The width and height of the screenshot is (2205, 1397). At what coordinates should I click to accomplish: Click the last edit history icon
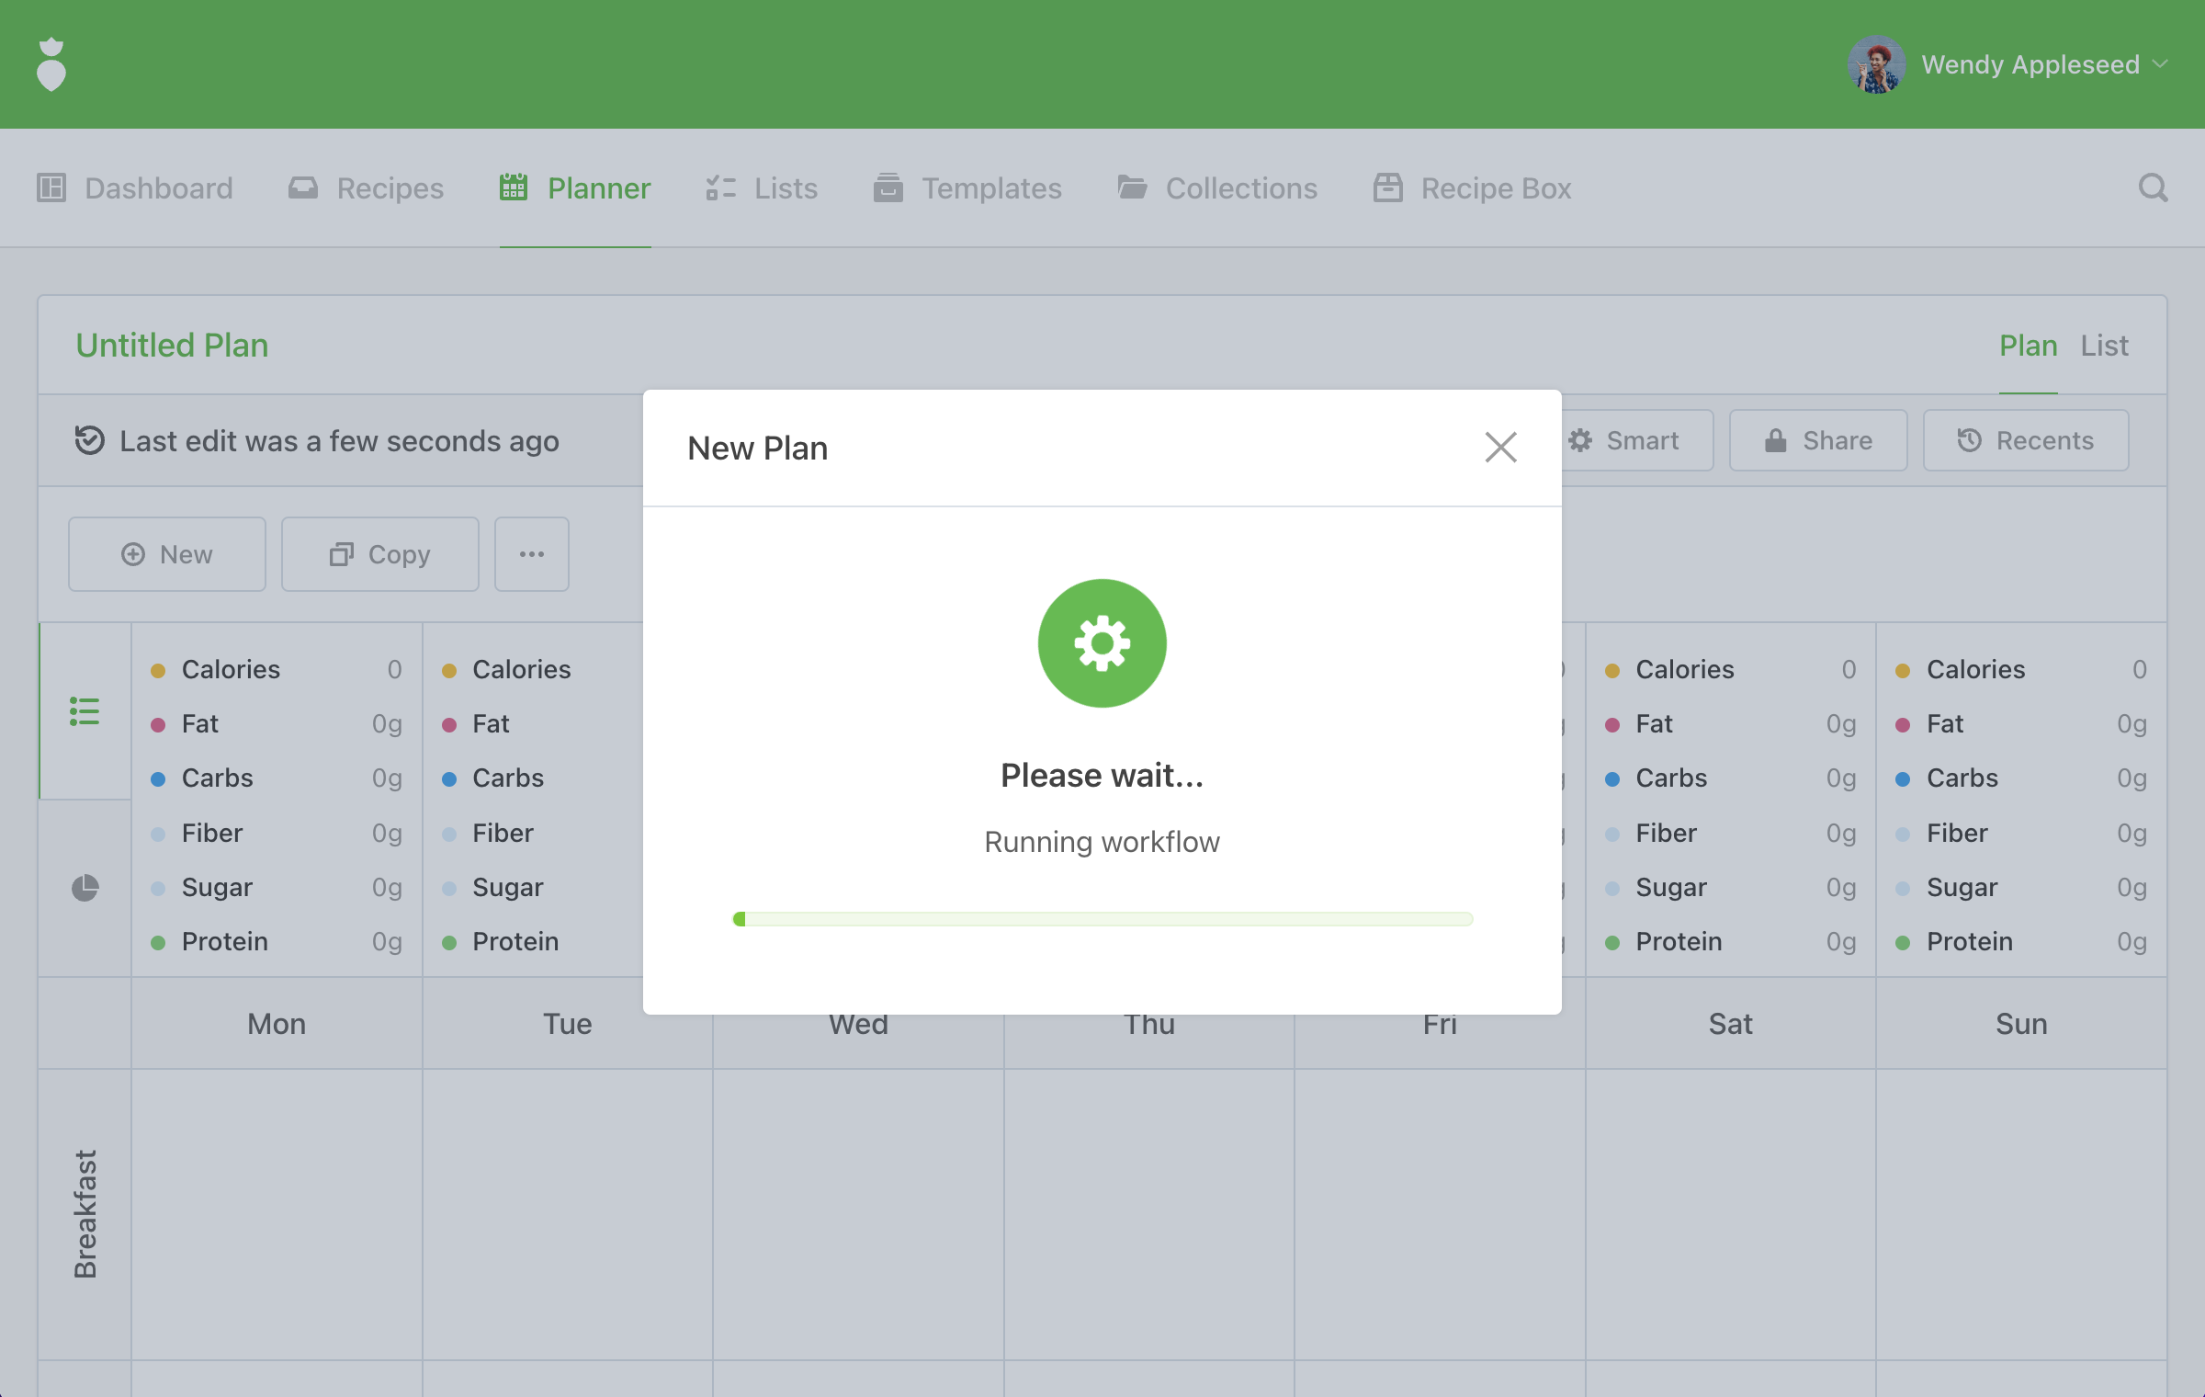(90, 440)
